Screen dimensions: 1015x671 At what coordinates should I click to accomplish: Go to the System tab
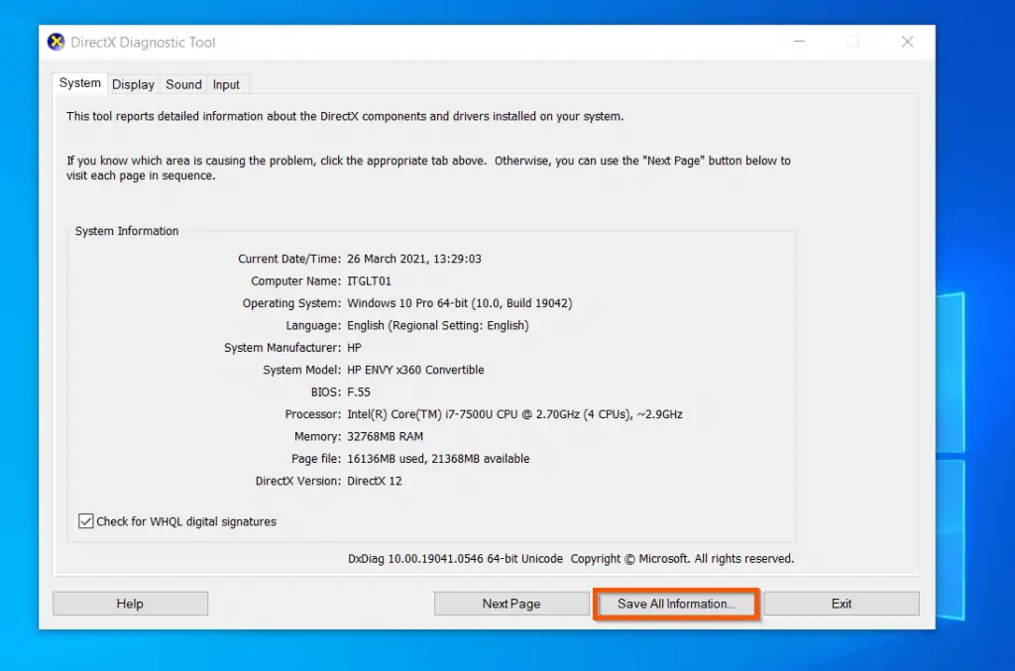(x=79, y=83)
